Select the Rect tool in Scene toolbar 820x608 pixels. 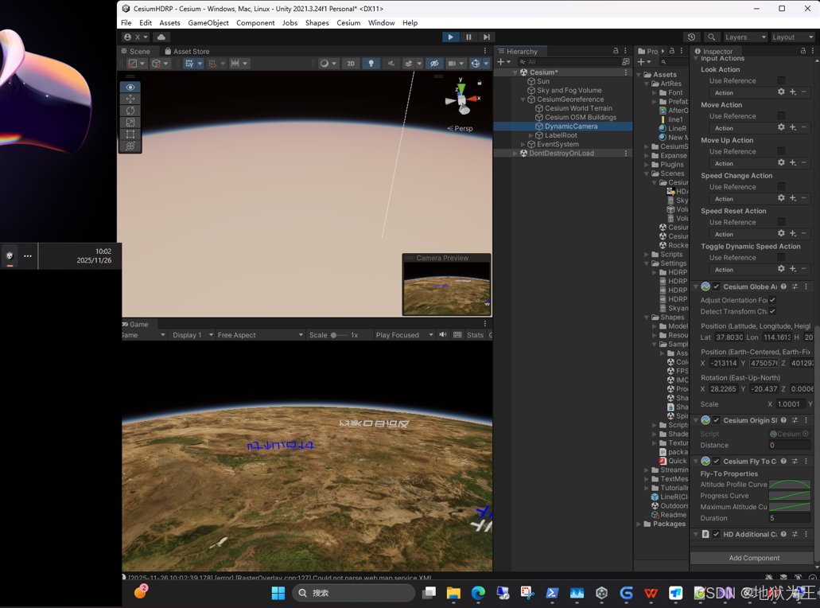pos(130,134)
